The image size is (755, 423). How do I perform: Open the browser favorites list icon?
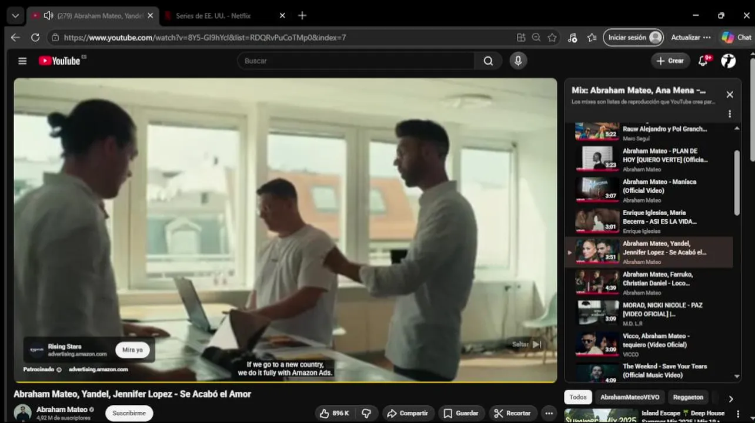(592, 37)
